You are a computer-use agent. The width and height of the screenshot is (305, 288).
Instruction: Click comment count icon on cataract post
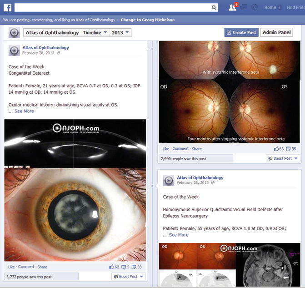pos(125,267)
